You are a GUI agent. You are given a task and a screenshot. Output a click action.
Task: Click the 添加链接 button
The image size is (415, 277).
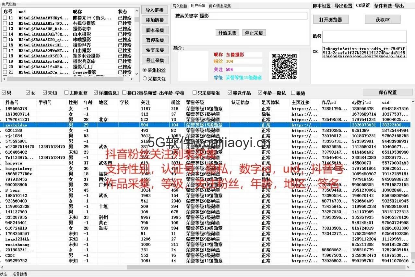(155, 20)
